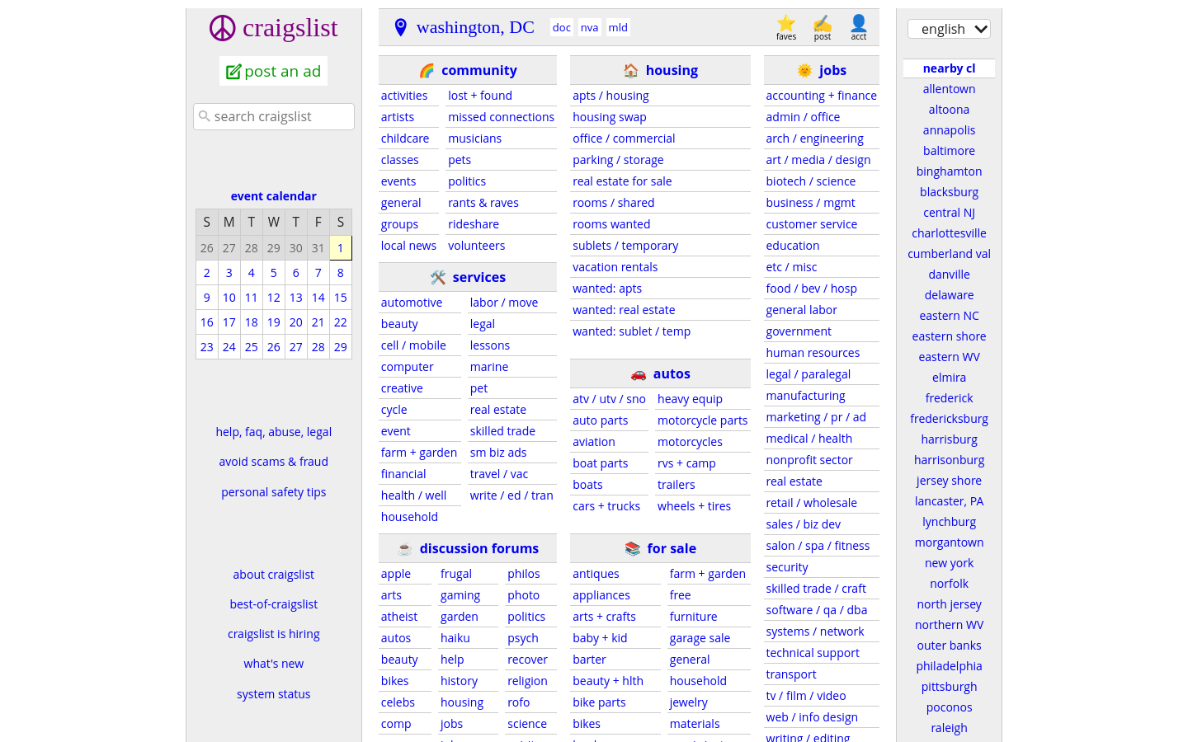
Task: Select calendar date 1
Action: pos(341,248)
